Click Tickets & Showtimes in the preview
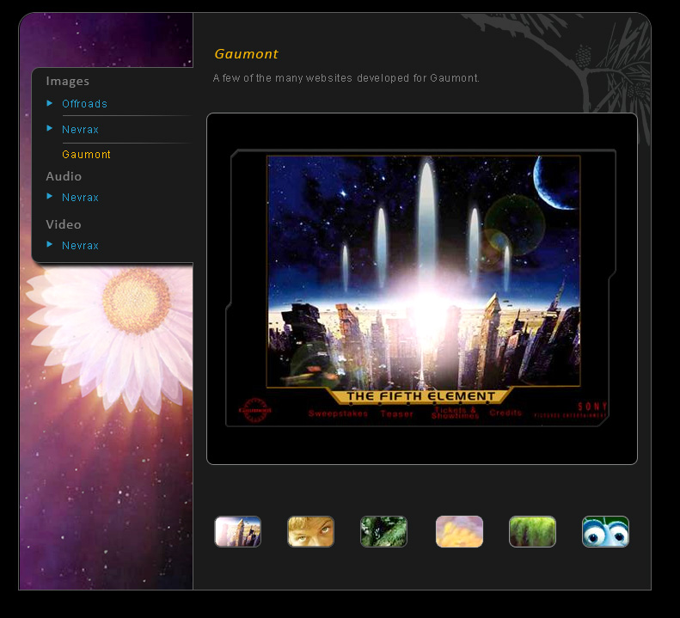Image resolution: width=680 pixels, height=618 pixels. tap(455, 413)
